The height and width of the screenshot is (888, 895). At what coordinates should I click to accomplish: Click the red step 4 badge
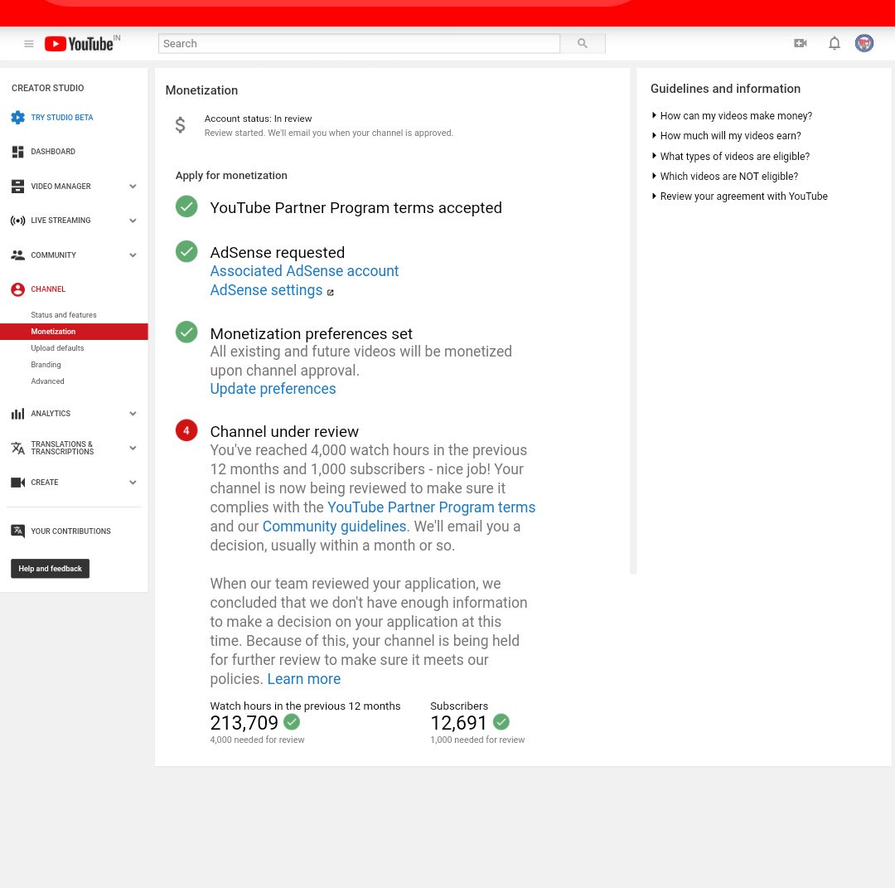point(186,430)
